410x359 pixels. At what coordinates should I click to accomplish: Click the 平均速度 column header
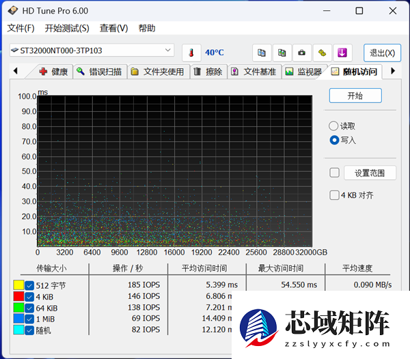357,268
